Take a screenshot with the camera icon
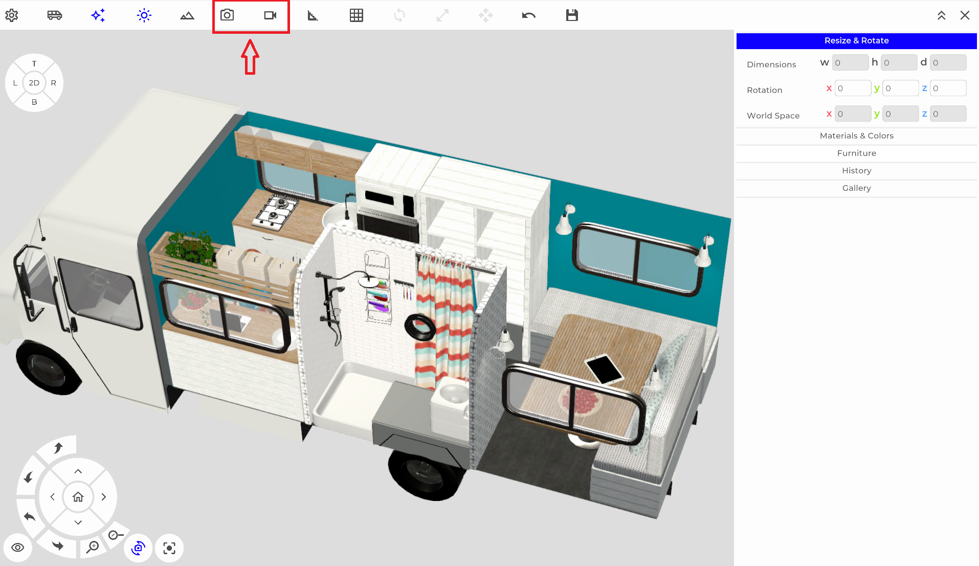This screenshot has width=979, height=566. [227, 15]
